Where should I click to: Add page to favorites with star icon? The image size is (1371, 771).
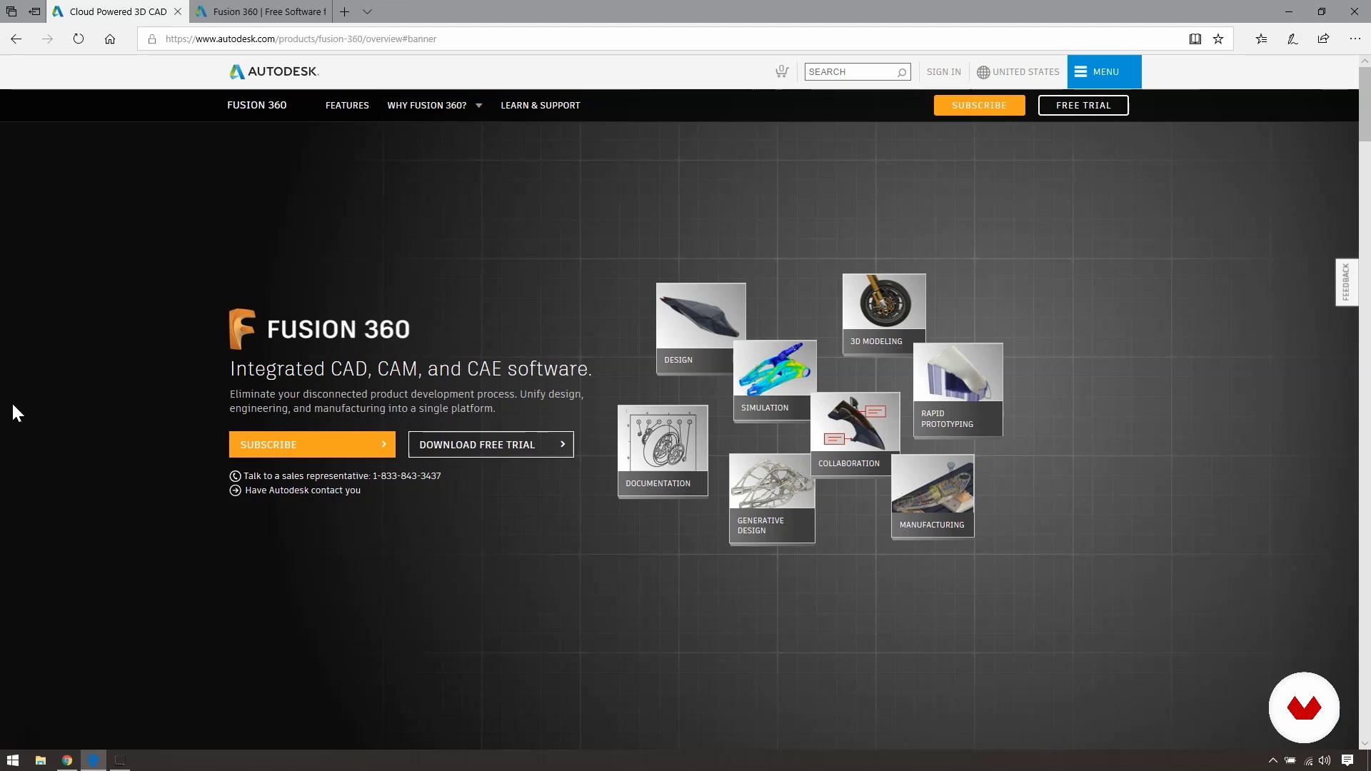click(x=1218, y=39)
